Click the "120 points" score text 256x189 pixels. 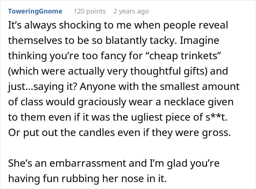(90, 11)
